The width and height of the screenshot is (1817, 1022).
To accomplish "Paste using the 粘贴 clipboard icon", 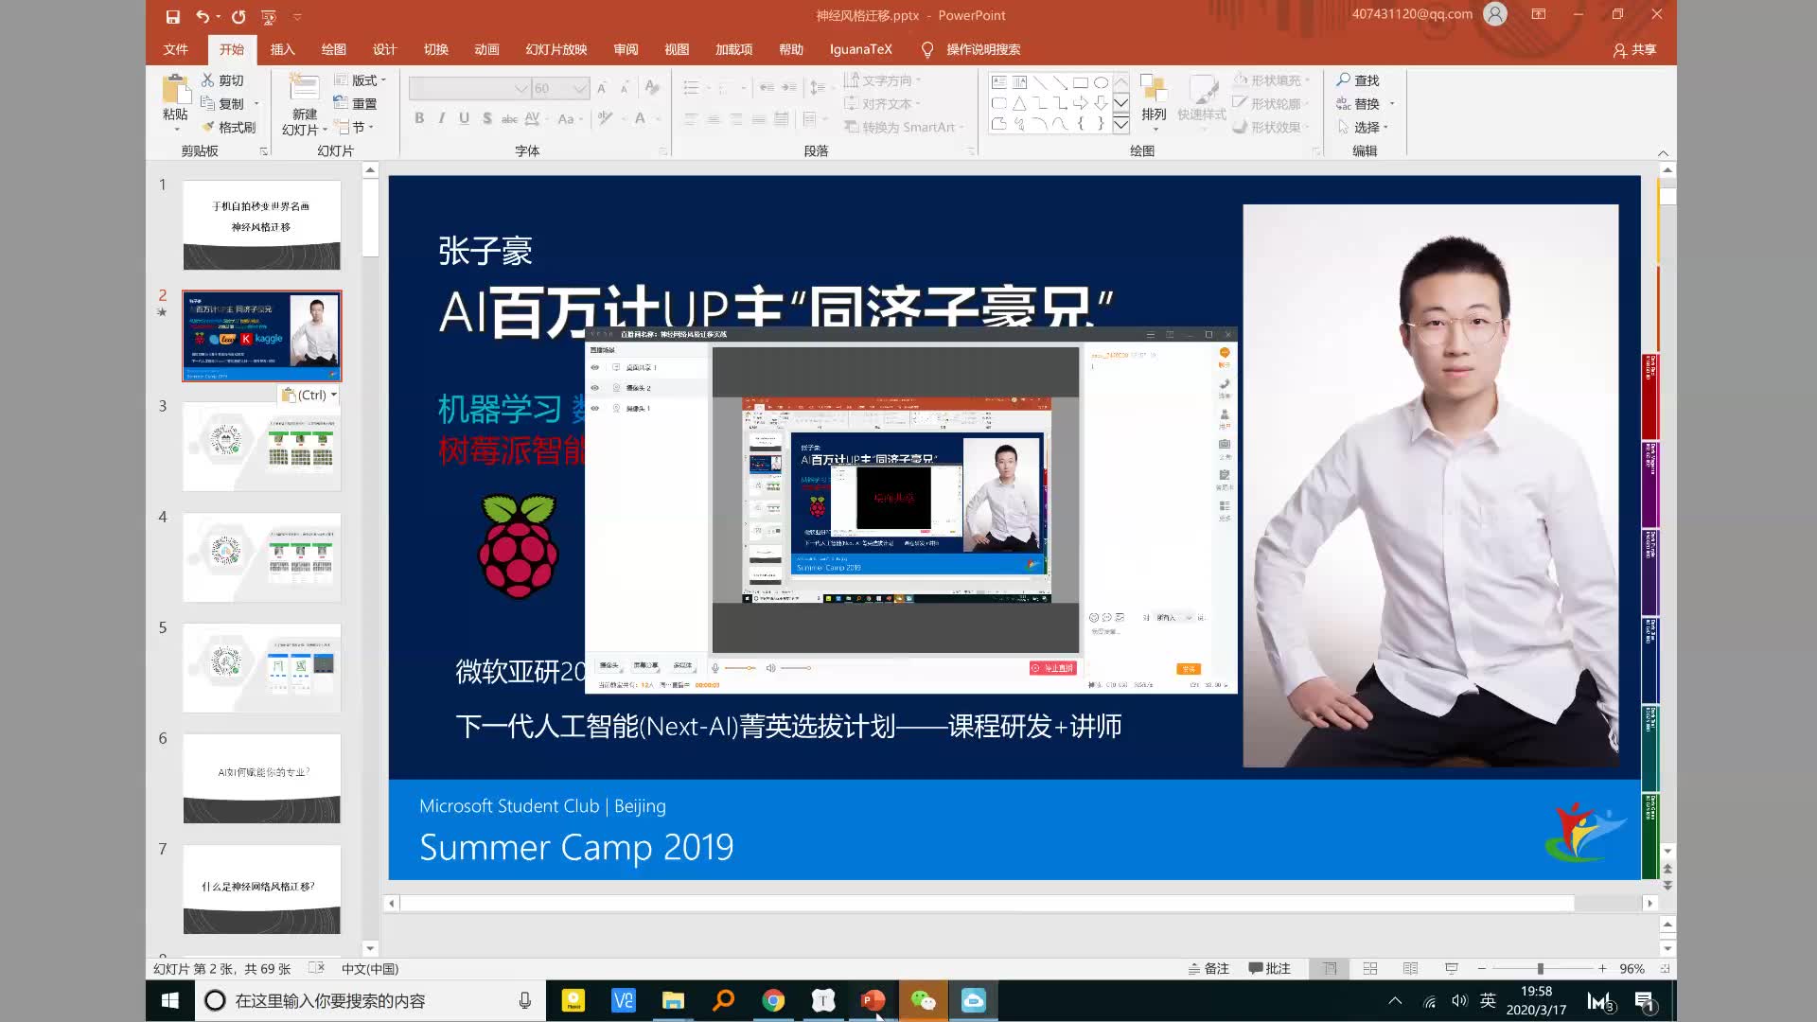I will point(175,89).
